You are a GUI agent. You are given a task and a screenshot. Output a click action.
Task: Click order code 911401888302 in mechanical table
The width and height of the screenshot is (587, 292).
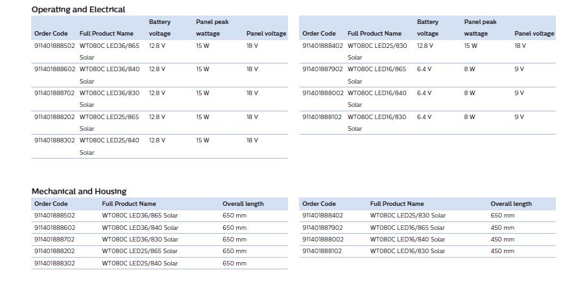click(x=54, y=264)
